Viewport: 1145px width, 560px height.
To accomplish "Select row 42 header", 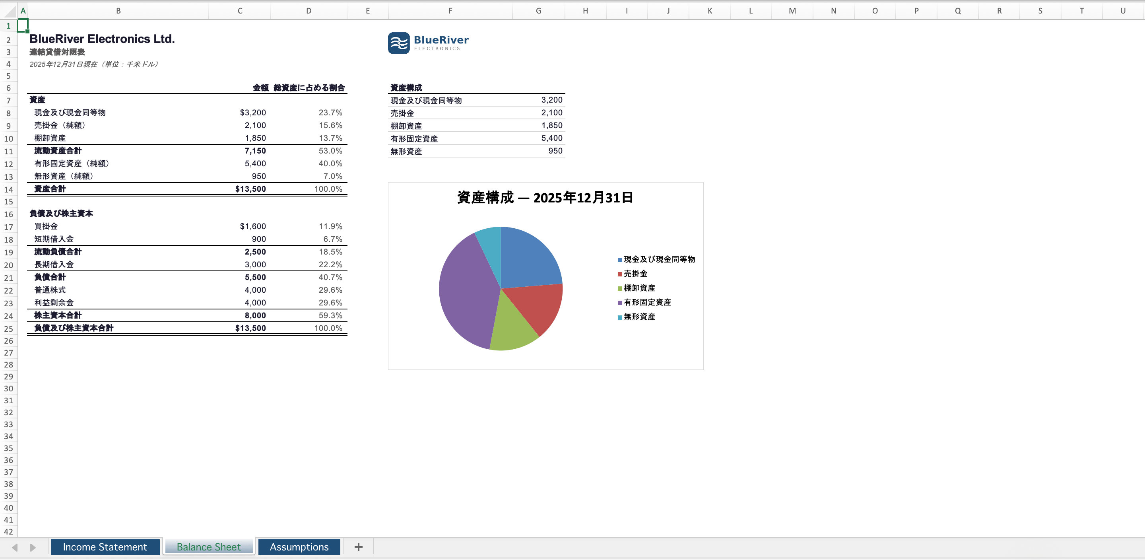I will pos(8,531).
